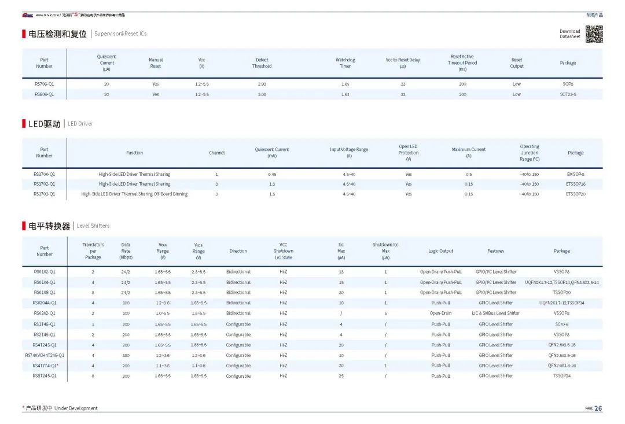Click part number RS3700-Q1
Image resolution: width=625 pixels, height=424 pixels.
coord(44,174)
